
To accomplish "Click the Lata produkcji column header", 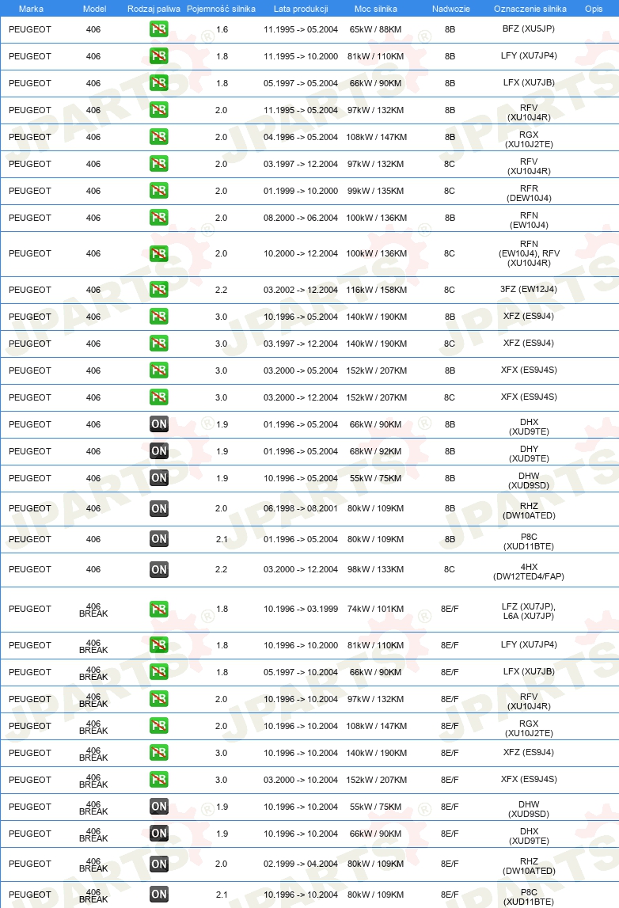I will (301, 9).
